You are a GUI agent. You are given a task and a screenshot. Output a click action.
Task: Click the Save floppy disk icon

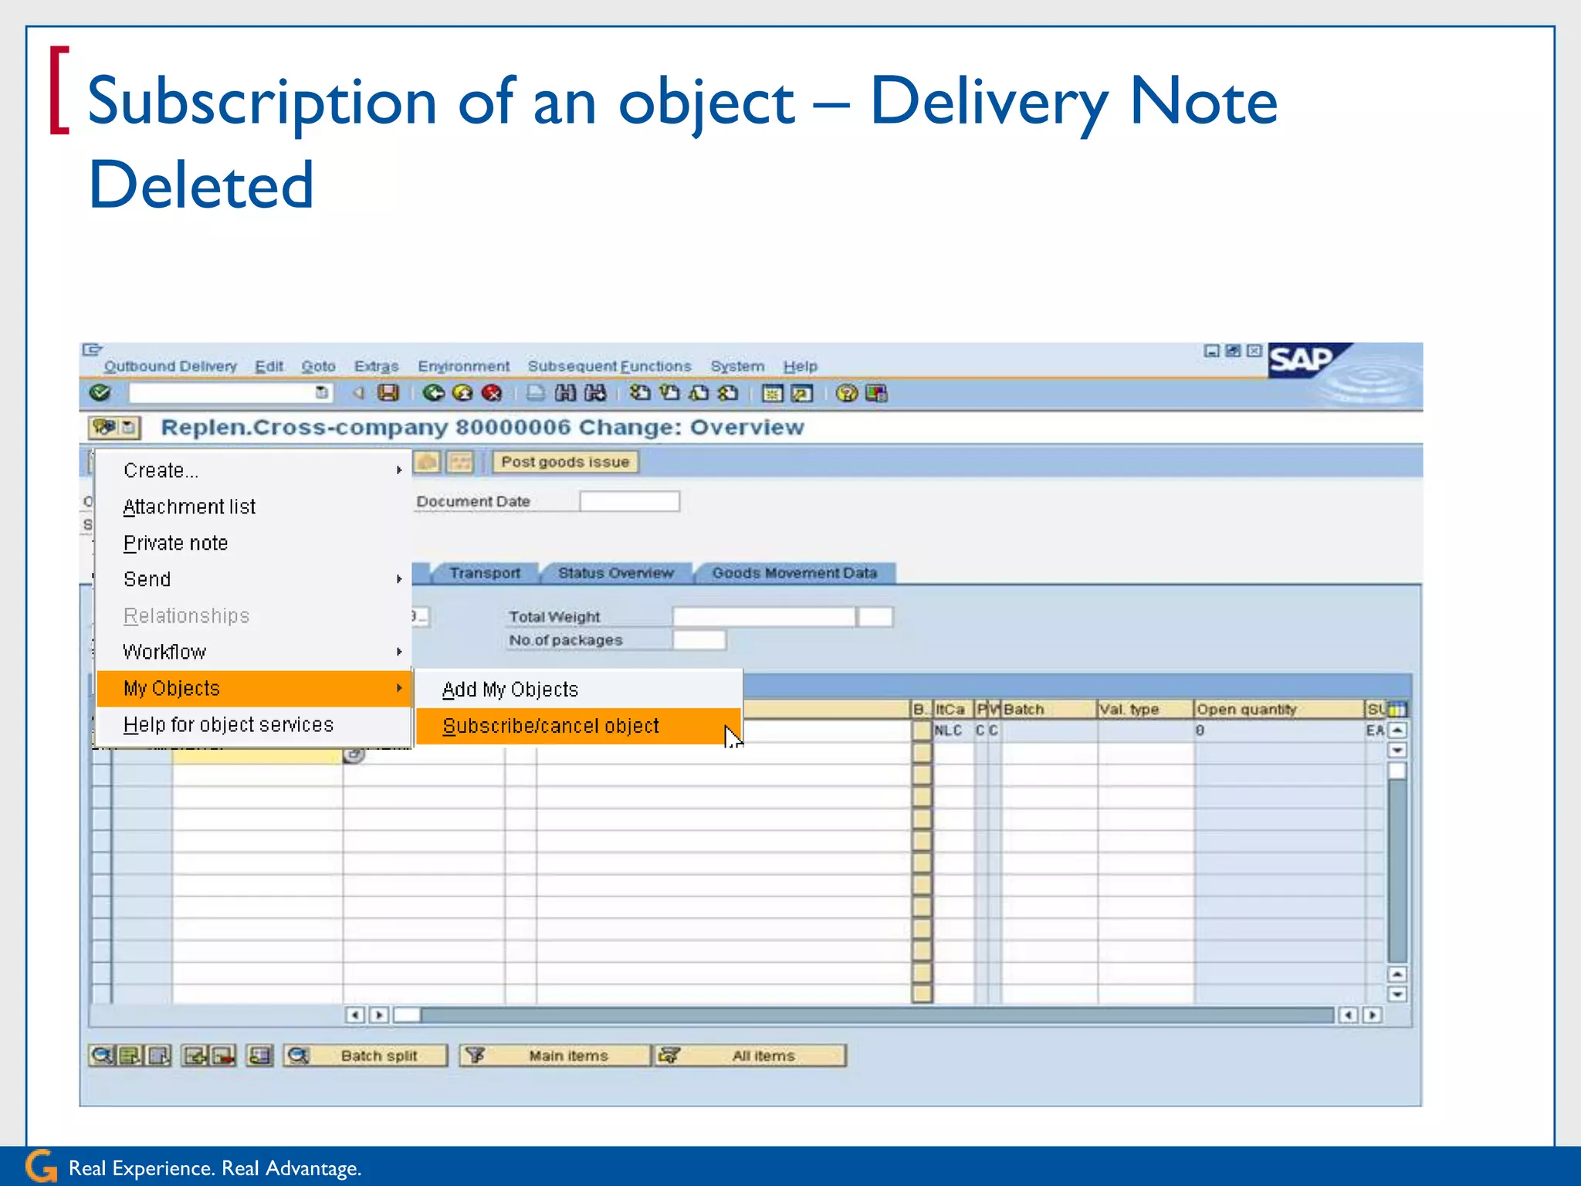click(388, 393)
